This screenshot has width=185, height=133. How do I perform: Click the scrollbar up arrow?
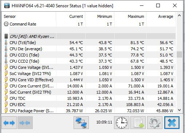tap(179, 15)
